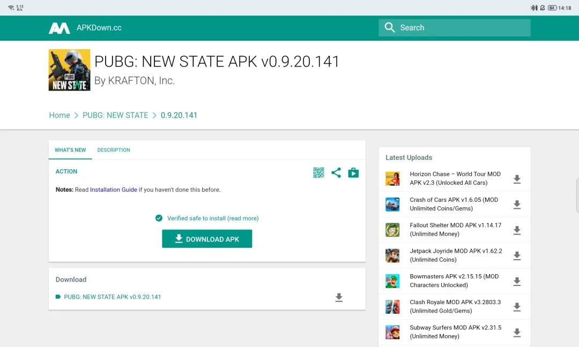Screen dimensions: 579x347
Task: Open the Play Store bag icon
Action: click(x=353, y=172)
